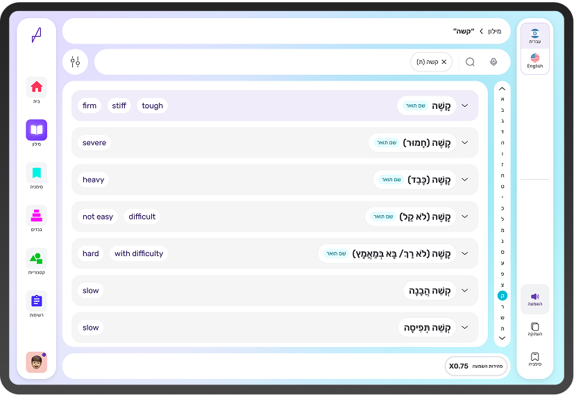Click the magnifier search icon
The height and width of the screenshot is (397, 574).
tap(470, 62)
